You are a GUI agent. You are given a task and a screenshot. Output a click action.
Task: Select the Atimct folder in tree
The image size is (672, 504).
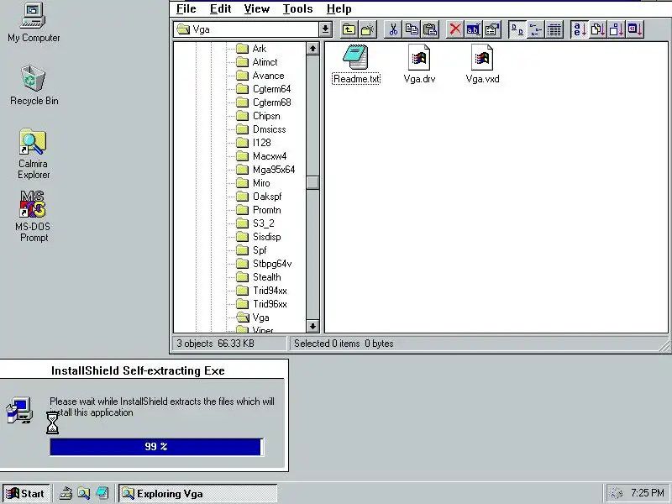click(x=257, y=62)
